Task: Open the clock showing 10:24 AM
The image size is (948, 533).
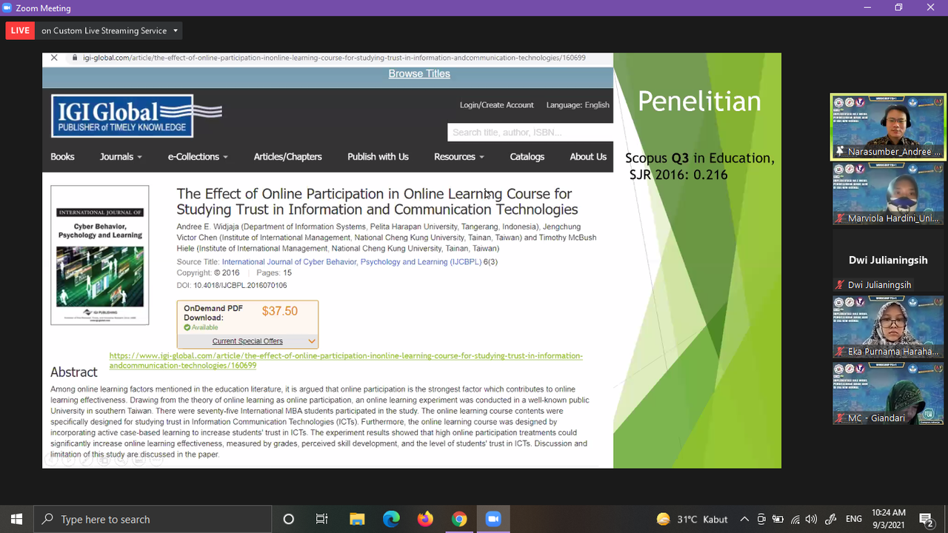Action: [888, 519]
